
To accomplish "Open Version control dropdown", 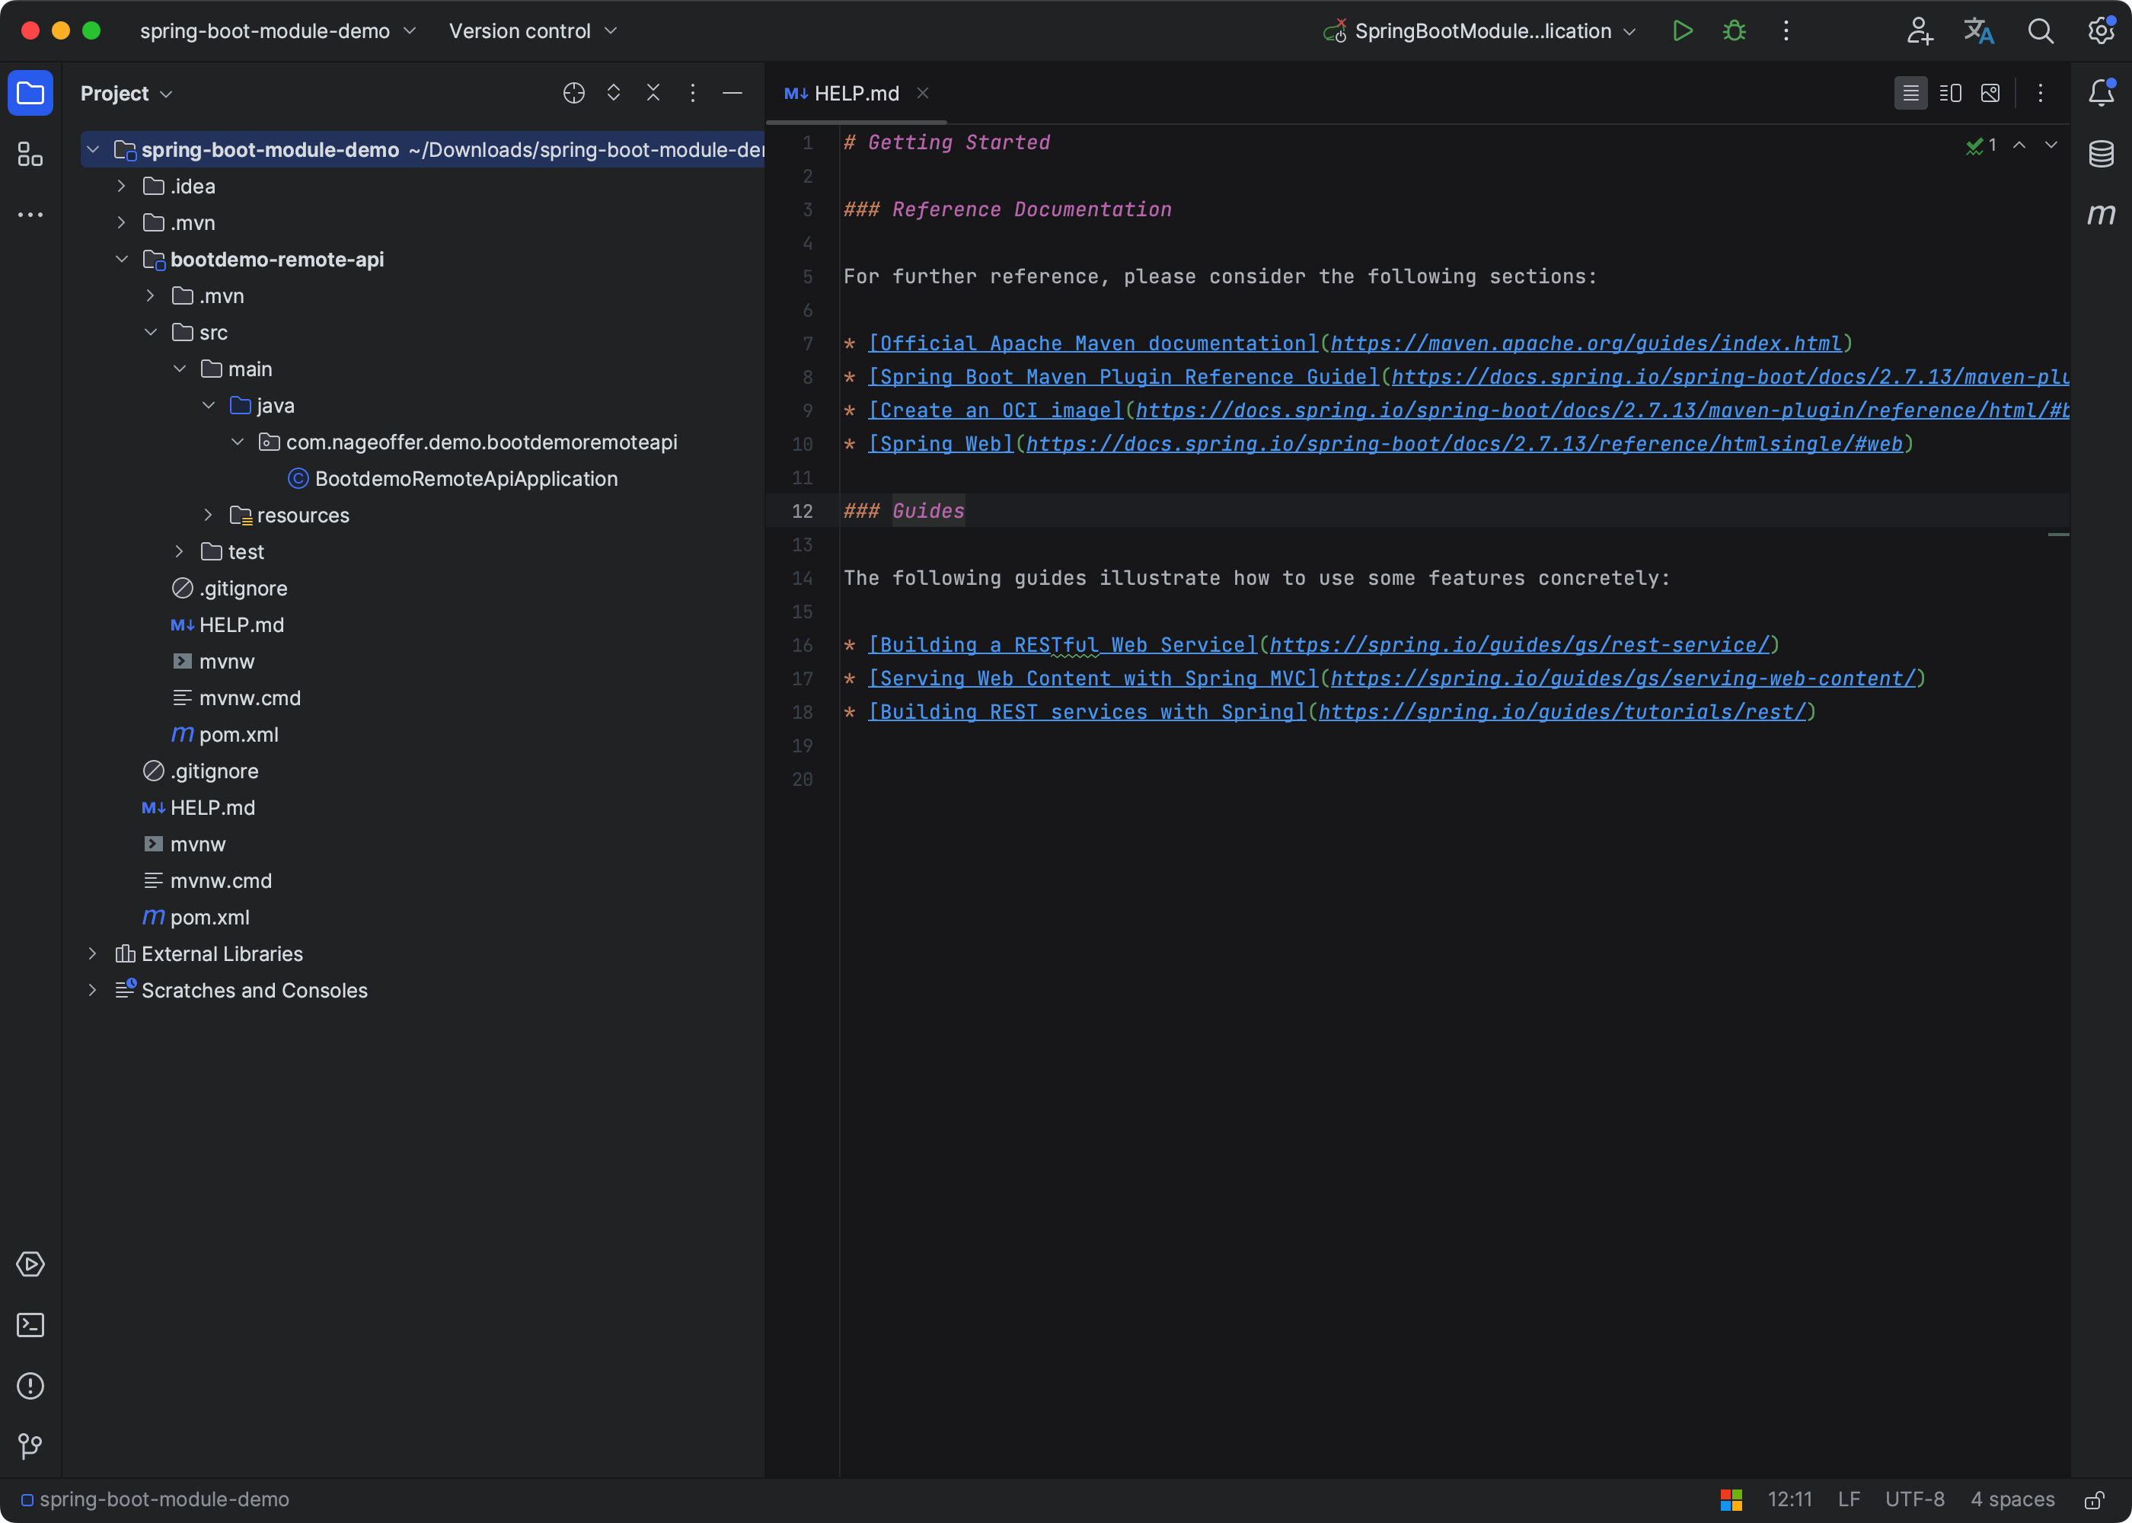I will point(532,31).
